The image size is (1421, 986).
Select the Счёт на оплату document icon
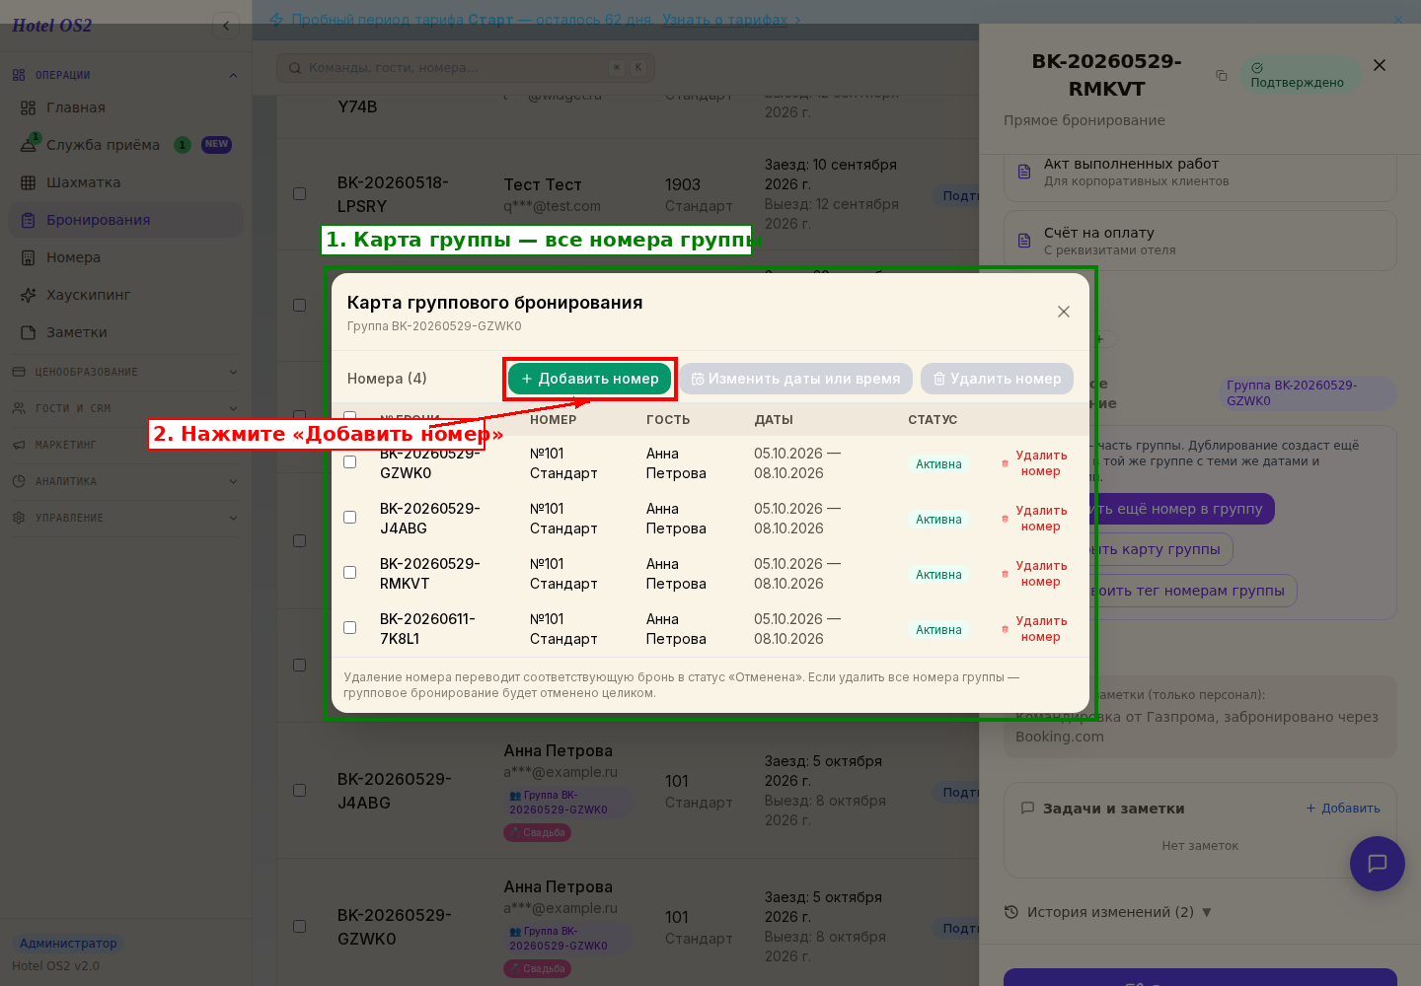tap(1024, 241)
